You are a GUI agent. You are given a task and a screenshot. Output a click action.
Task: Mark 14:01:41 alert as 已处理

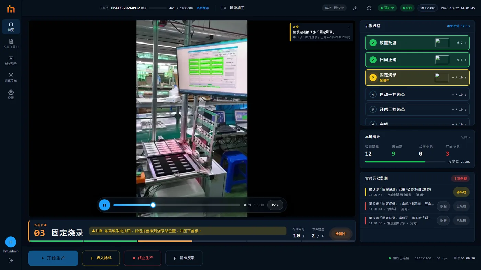pyautogui.click(x=461, y=206)
